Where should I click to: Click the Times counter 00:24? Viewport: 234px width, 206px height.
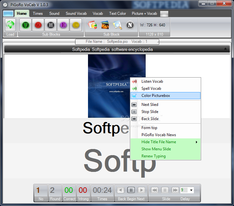click(x=102, y=190)
